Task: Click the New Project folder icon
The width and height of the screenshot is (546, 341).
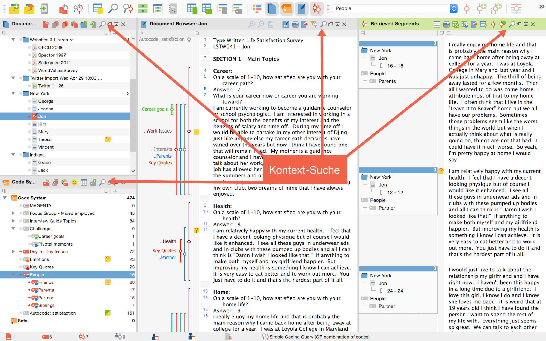Action: tap(14, 8)
